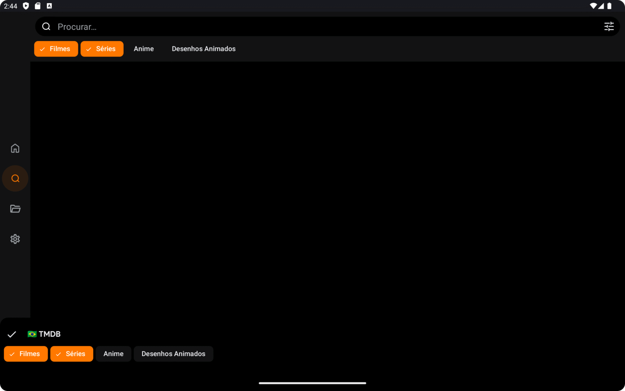Open the Settings gear icon
625x391 pixels.
(x=15, y=239)
